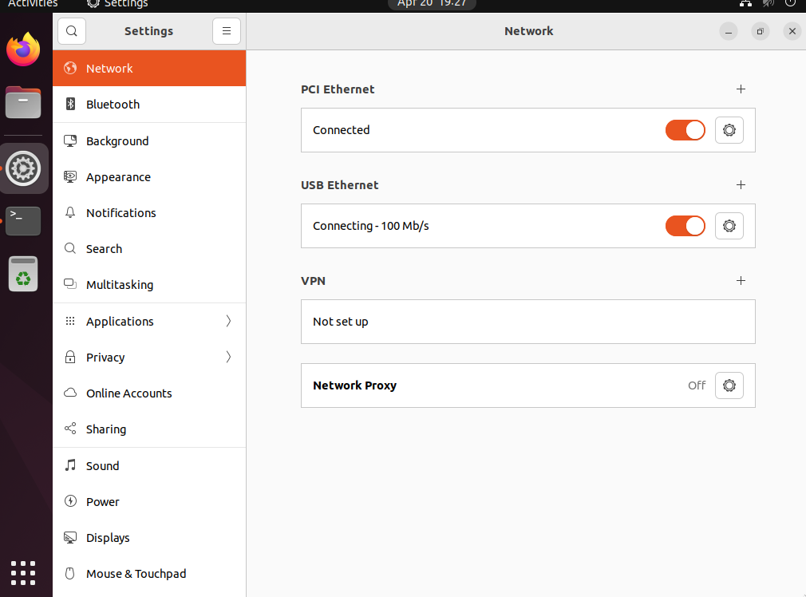Toggle off the PCI Ethernet connection
The height and width of the screenshot is (597, 806).
[x=685, y=130]
